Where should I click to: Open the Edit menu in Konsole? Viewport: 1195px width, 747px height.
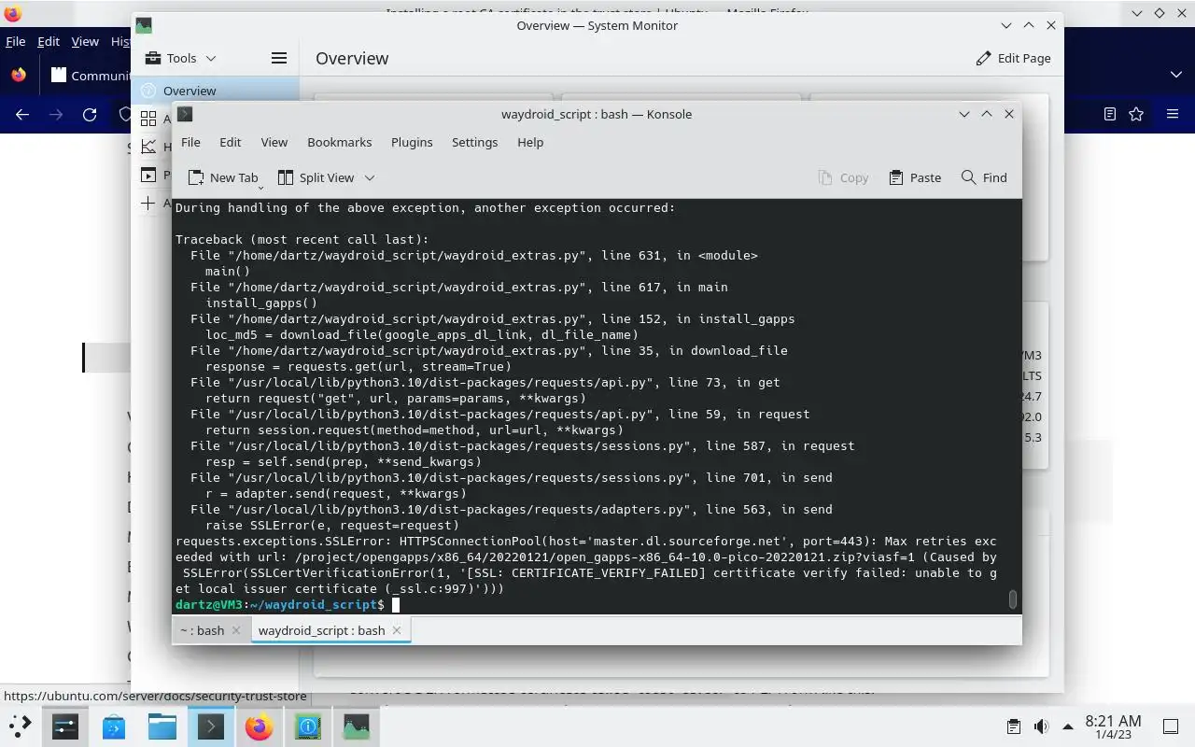[230, 142]
